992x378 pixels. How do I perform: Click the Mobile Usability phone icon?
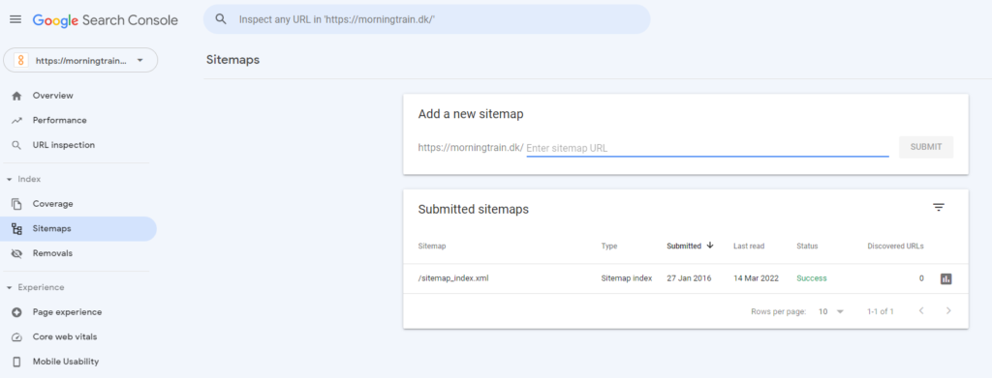(x=17, y=362)
